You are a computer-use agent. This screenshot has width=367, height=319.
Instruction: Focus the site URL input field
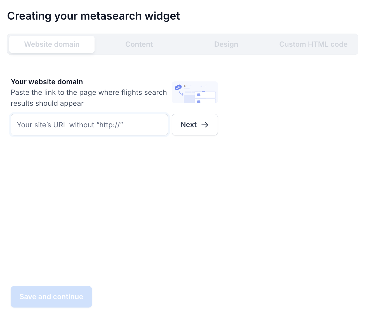[89, 125]
